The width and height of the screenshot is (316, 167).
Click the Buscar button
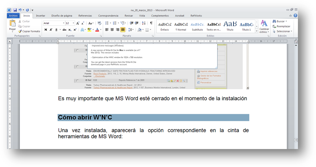(279, 21)
